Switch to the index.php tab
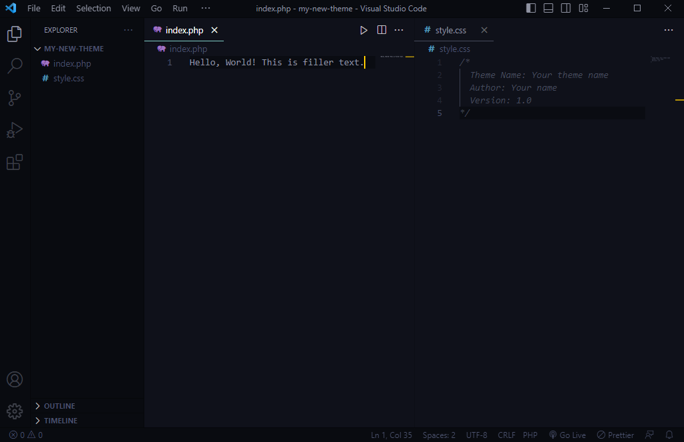 click(x=184, y=30)
